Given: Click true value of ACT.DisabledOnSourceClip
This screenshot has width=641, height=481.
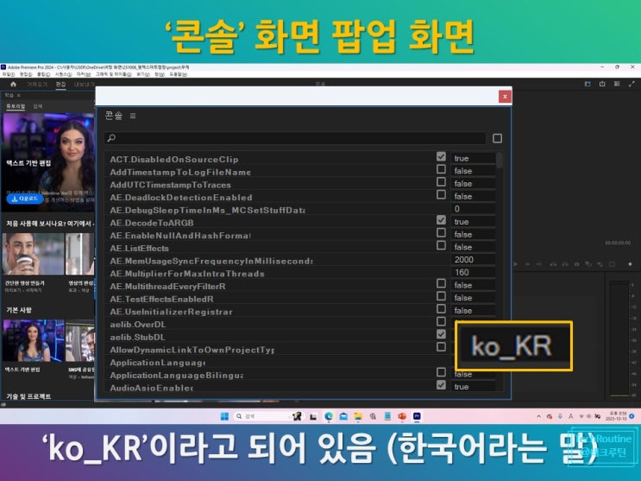Looking at the screenshot, I should [473, 158].
